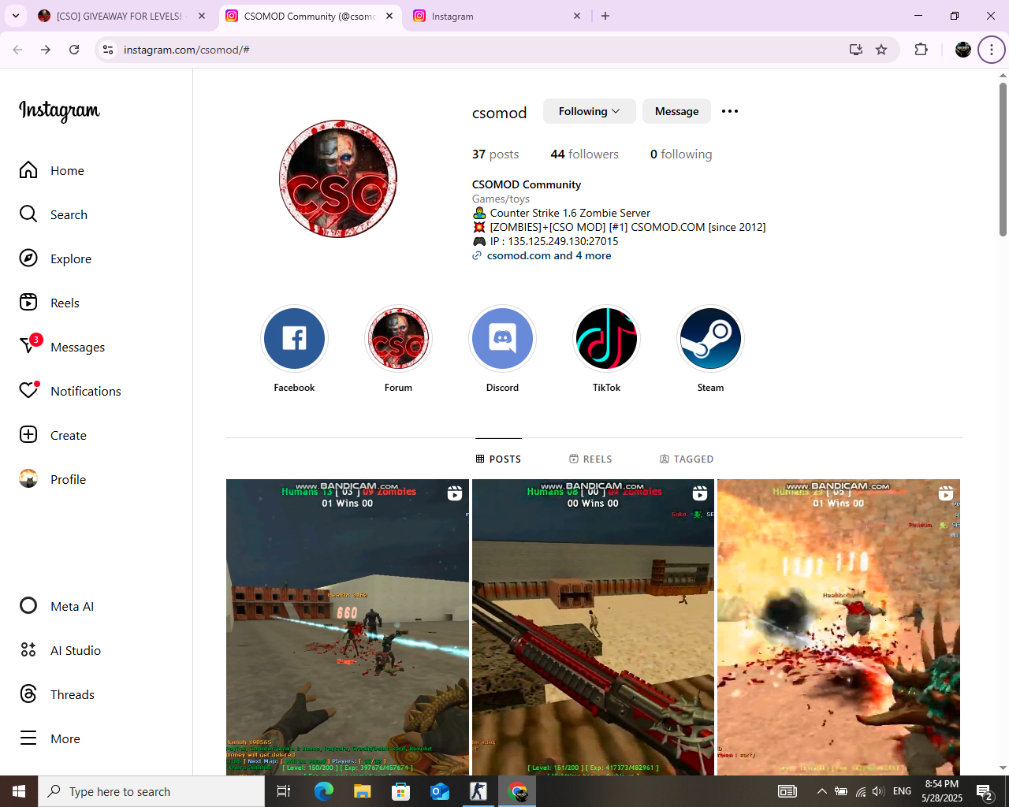
Task: Open File Explorer from the taskbar
Action: tap(362, 791)
